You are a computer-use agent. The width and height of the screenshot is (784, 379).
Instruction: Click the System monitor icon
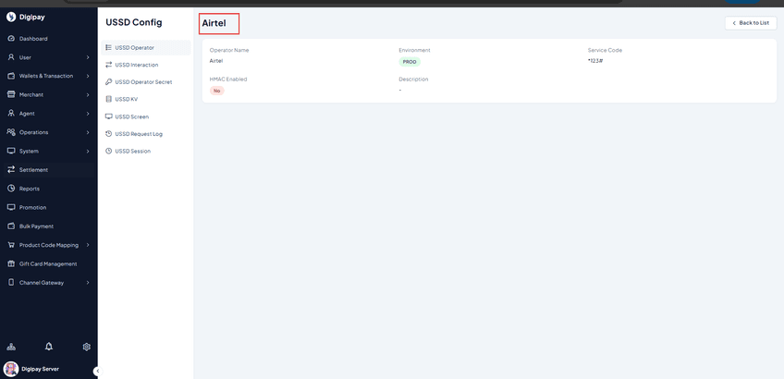11,151
